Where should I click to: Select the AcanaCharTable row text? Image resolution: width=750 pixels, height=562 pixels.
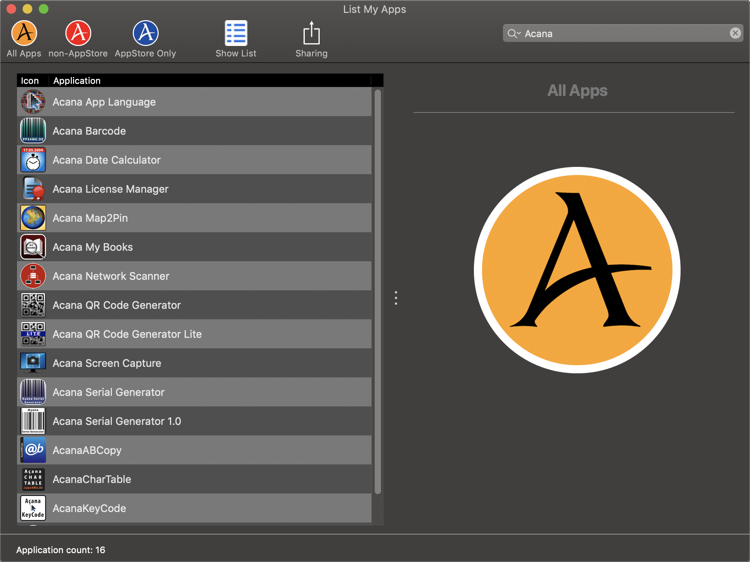(x=92, y=479)
